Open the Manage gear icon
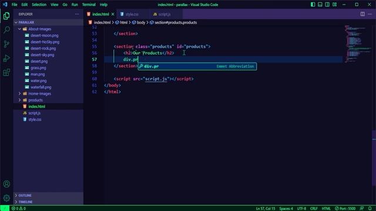Image resolution: width=376 pixels, height=211 pixels. pos(6,198)
